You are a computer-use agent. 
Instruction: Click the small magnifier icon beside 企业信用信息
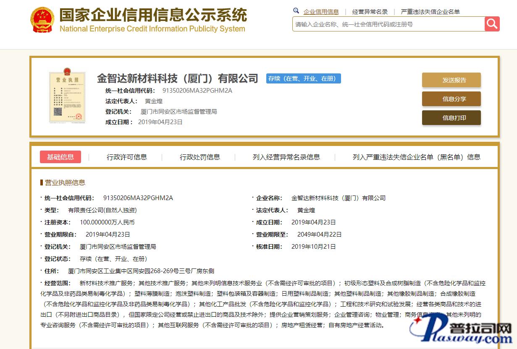click(296, 11)
